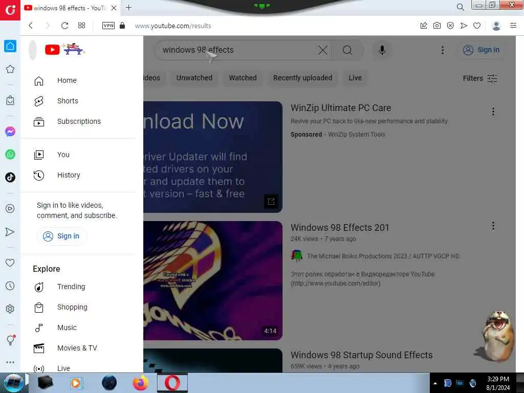Open The Michael Boiko Productions channel link
The height and width of the screenshot is (393, 524).
point(383,256)
